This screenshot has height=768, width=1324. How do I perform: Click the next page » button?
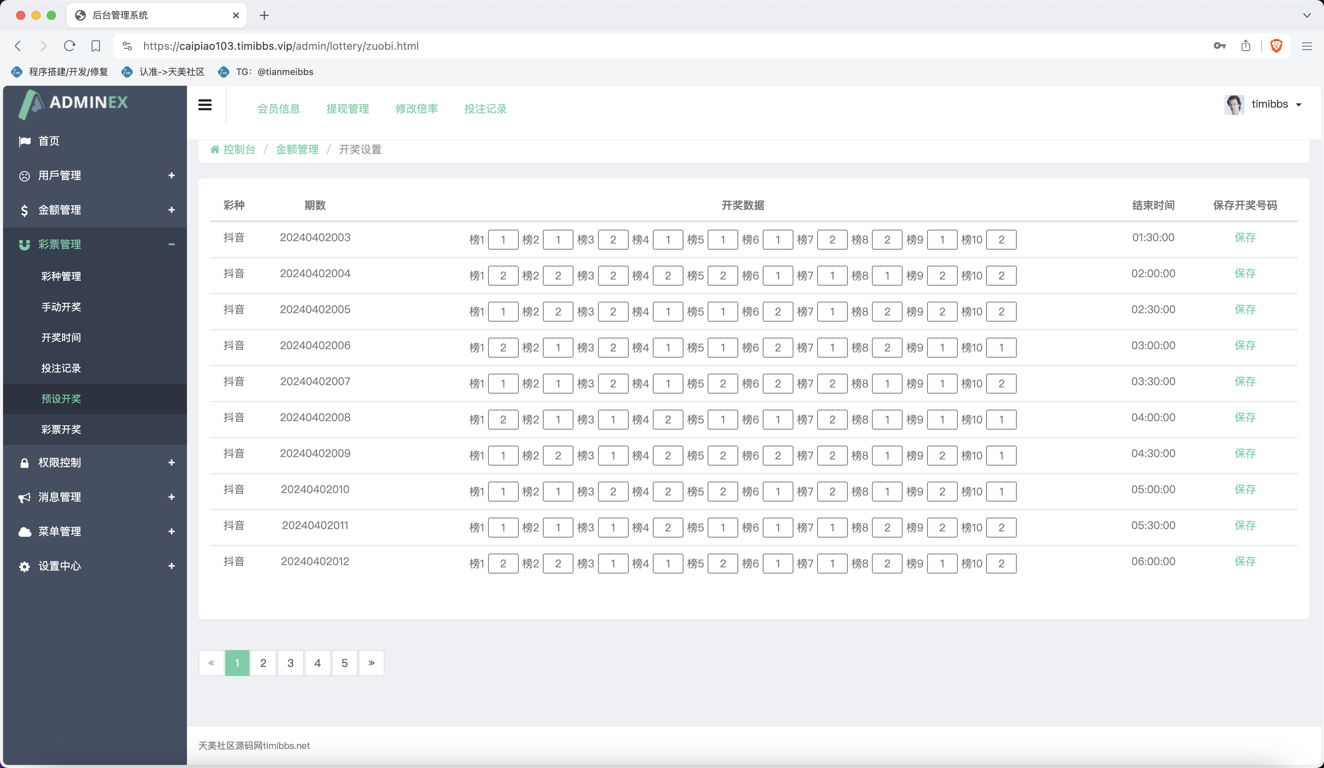pyautogui.click(x=372, y=663)
